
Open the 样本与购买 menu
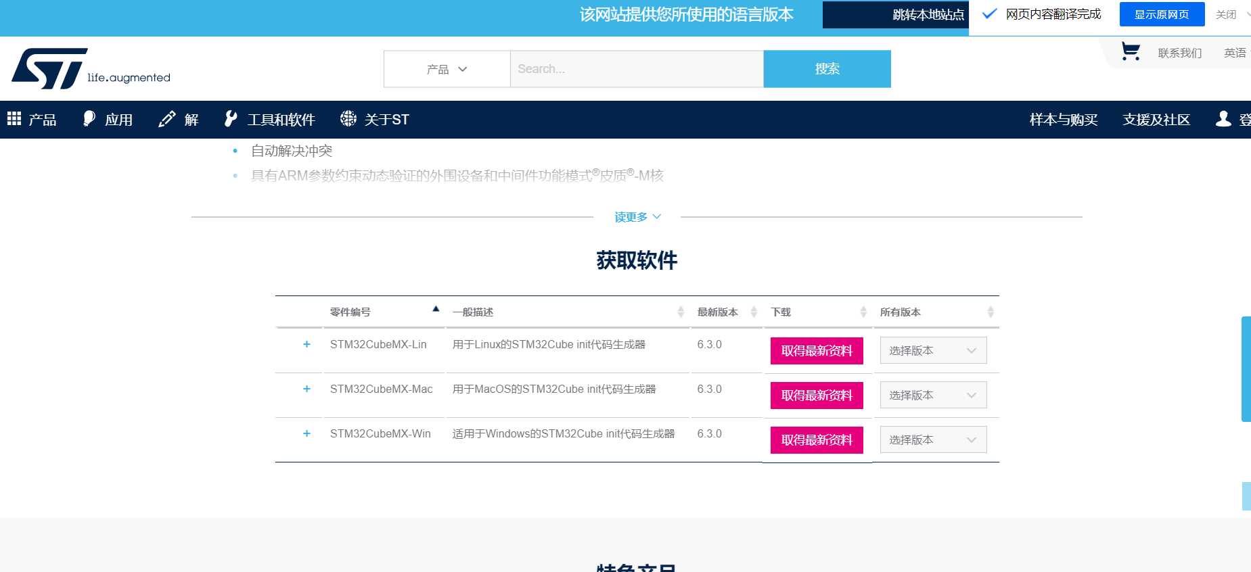pos(1064,120)
